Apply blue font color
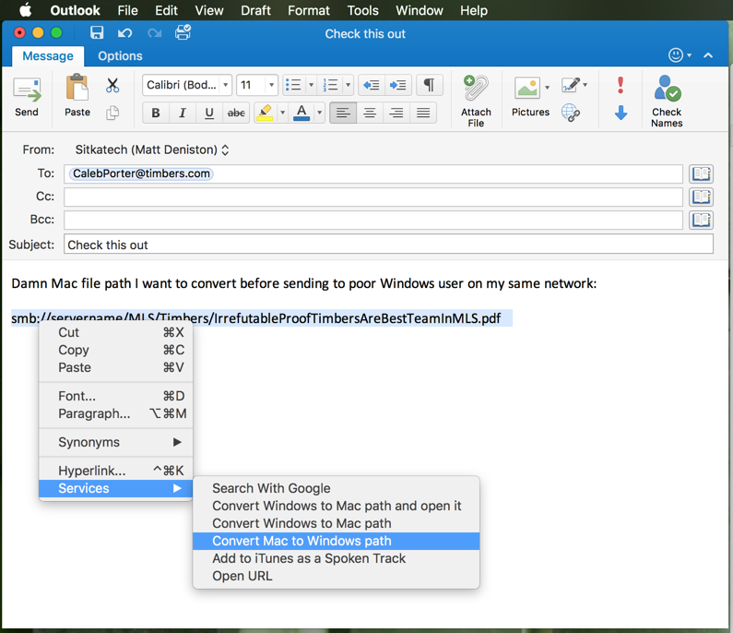This screenshot has width=733, height=633. pyautogui.click(x=301, y=113)
